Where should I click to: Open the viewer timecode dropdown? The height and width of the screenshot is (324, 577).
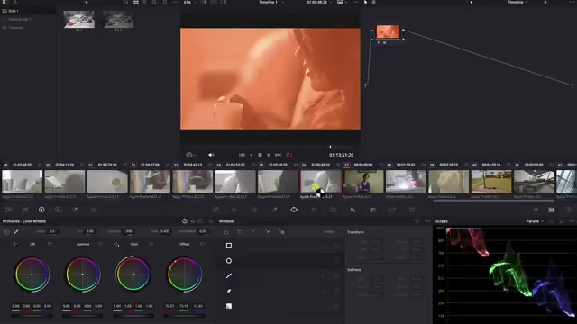[x=319, y=2]
